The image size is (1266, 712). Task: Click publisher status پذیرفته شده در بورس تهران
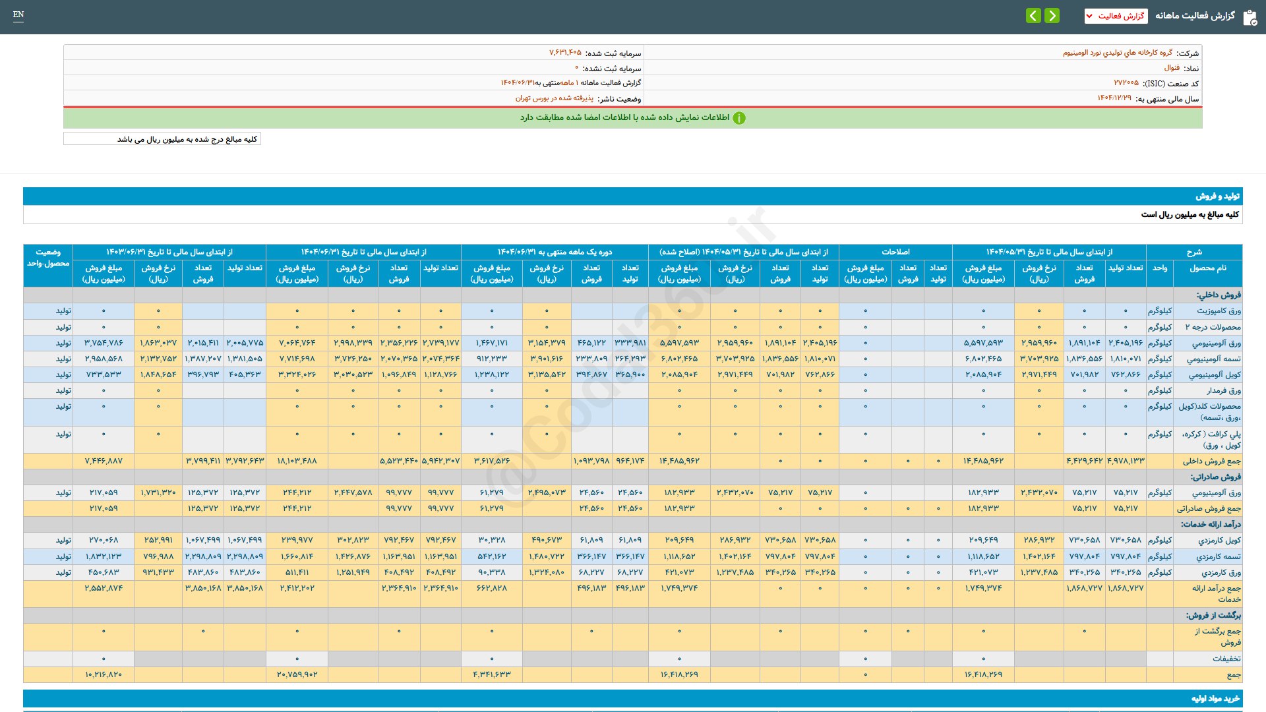tap(554, 98)
